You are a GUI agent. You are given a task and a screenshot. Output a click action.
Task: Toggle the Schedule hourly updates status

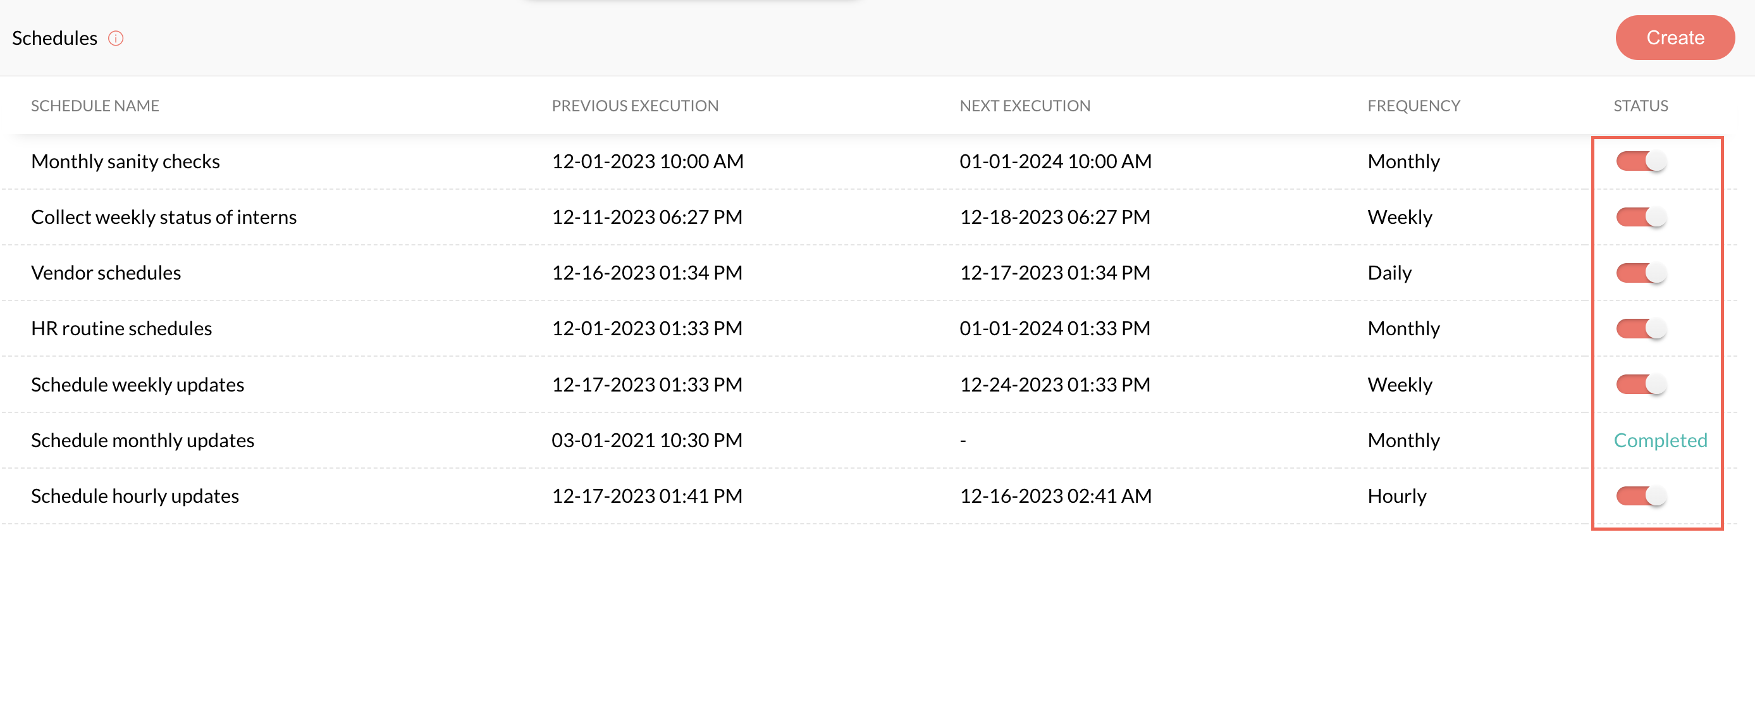pos(1641,496)
